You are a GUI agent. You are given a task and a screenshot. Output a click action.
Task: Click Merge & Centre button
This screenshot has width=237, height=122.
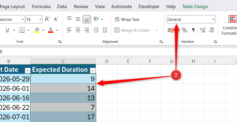pyautogui.click(x=132, y=30)
